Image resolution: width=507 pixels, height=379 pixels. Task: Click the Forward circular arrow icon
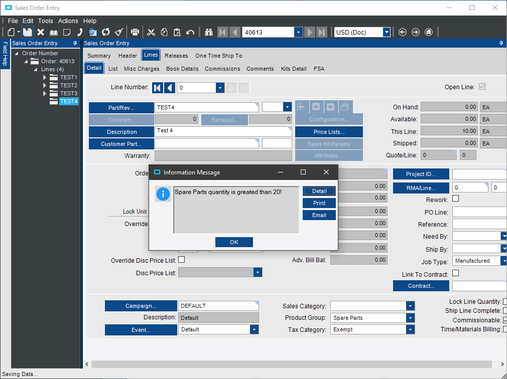tap(416, 32)
